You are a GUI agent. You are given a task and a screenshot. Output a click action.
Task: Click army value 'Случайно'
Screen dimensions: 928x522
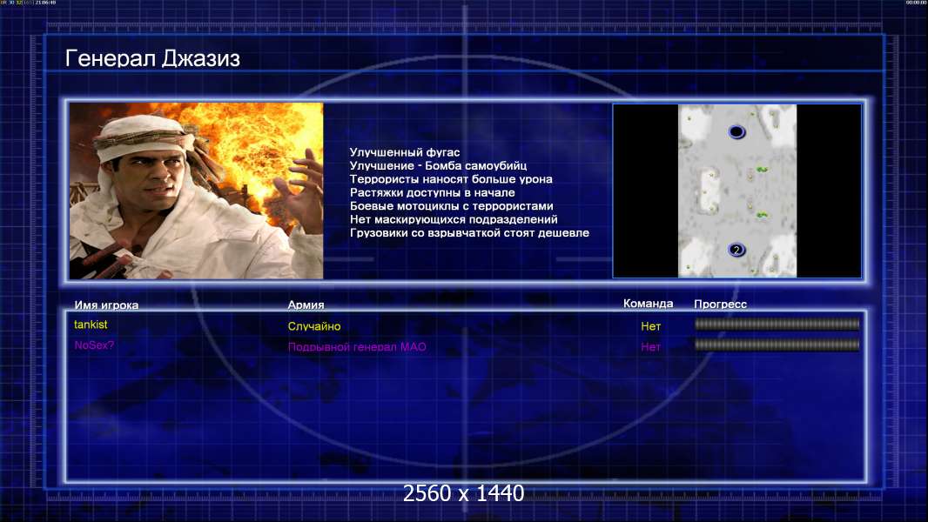[x=314, y=326]
